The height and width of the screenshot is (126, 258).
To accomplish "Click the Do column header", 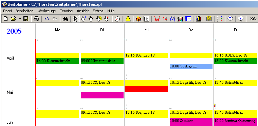I will [x=191, y=30].
